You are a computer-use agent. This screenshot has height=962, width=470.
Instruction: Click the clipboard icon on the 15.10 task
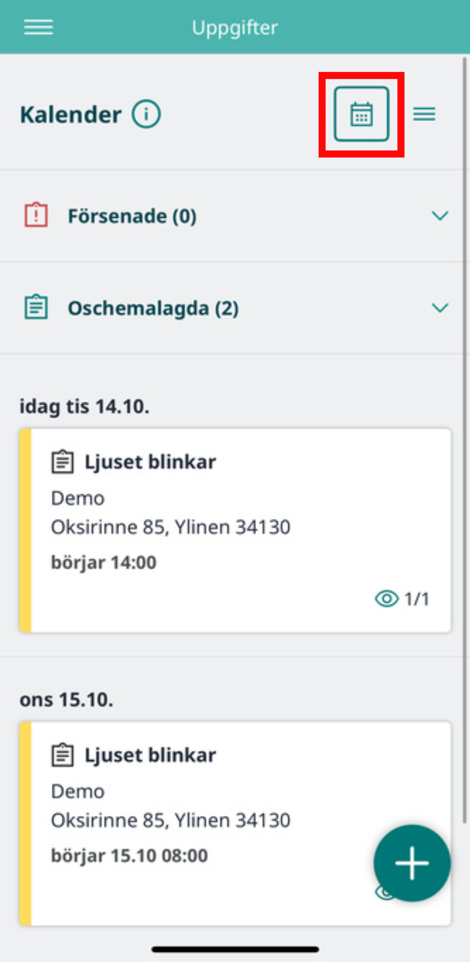coord(62,755)
